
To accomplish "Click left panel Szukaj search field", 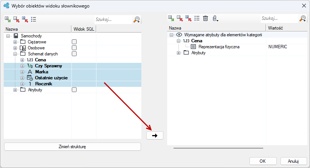I will 113,19.
